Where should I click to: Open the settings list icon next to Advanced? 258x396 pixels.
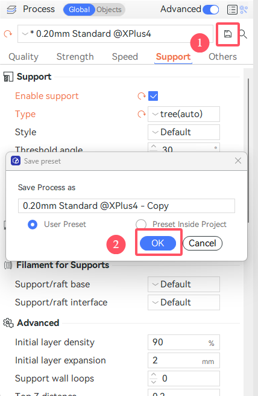[x=232, y=10]
